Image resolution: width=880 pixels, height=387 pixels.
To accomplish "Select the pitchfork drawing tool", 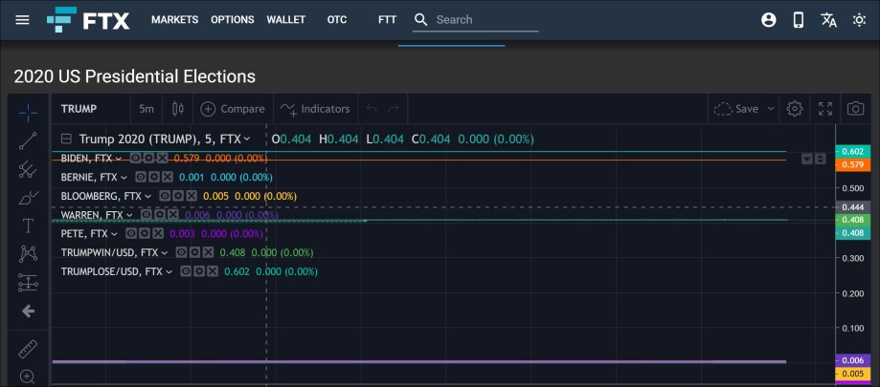I will (28, 169).
